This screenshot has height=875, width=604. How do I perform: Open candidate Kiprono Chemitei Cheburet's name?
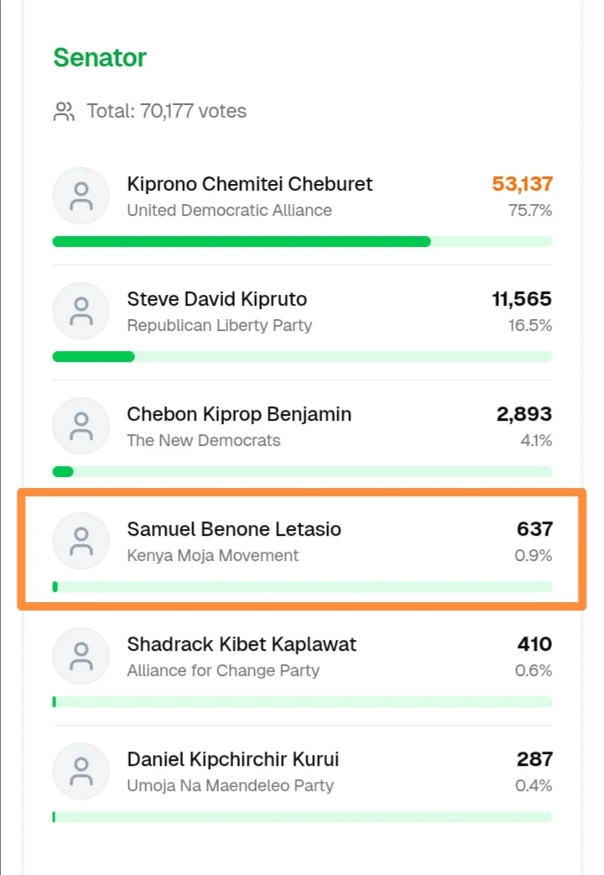click(x=249, y=184)
